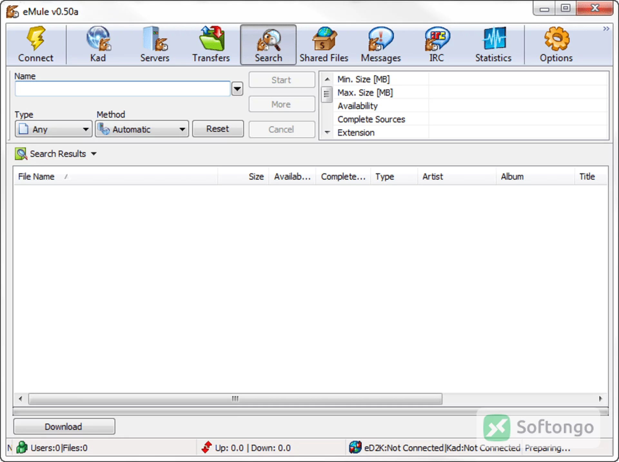This screenshot has height=462, width=619.
Task: Click the filter list scroll down arrow
Action: (327, 132)
